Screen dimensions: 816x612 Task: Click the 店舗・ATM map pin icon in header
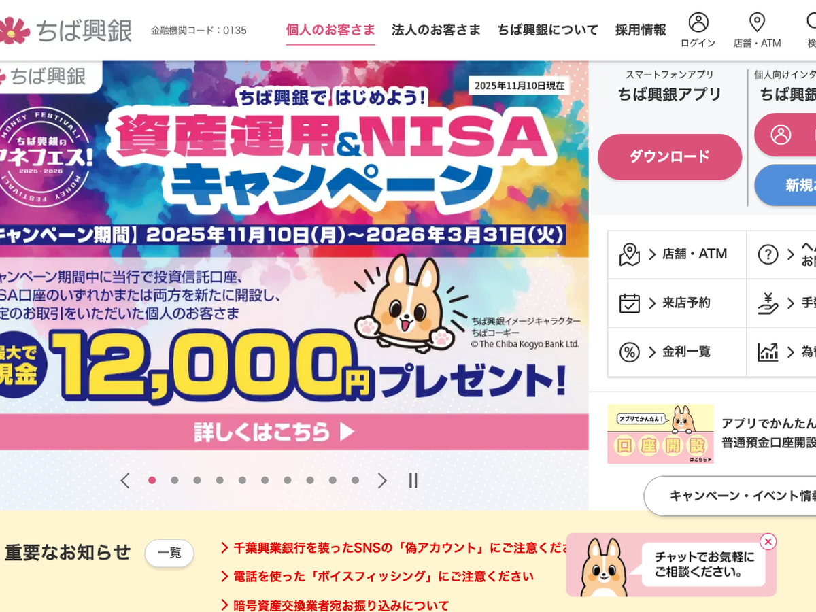click(x=757, y=22)
